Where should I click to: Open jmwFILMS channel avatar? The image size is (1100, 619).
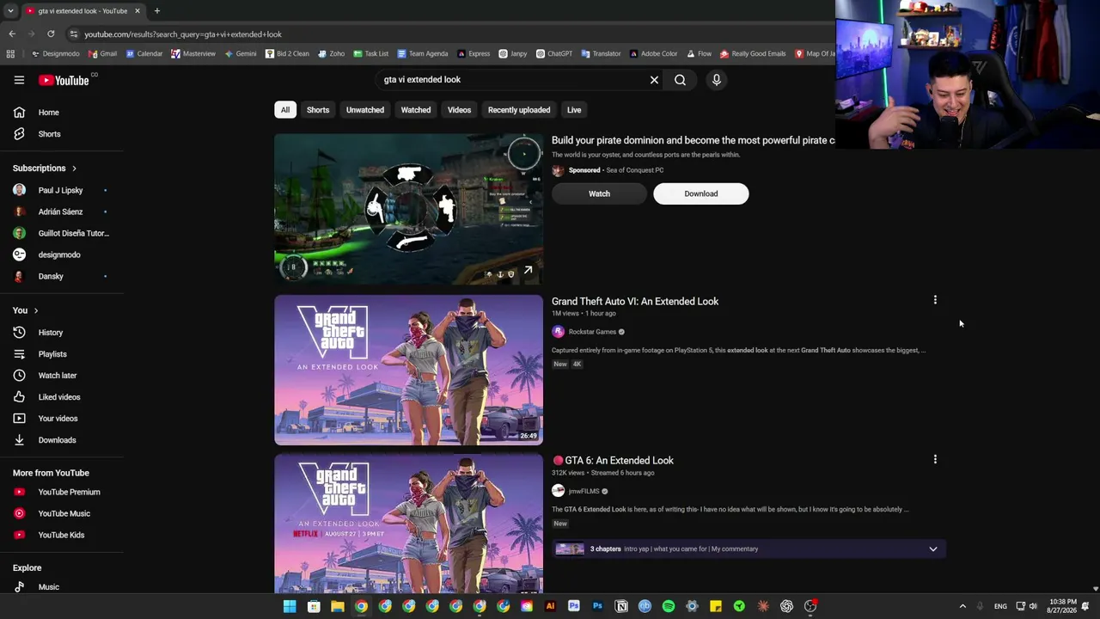tap(558, 491)
